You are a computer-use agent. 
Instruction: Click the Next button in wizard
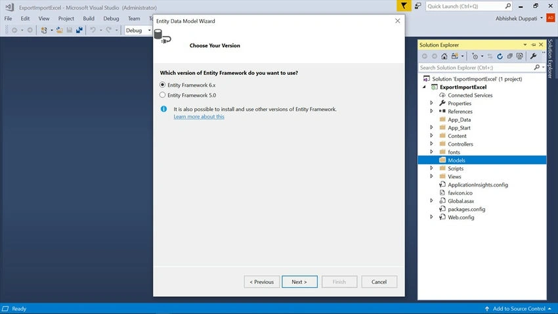299,282
